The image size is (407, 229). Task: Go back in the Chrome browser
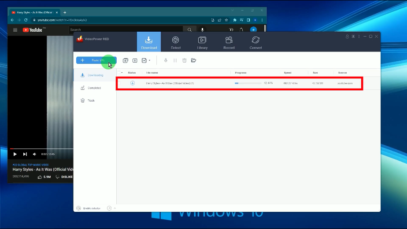click(x=12, y=20)
